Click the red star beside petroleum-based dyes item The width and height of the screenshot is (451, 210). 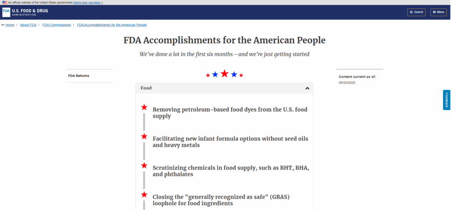pos(144,107)
